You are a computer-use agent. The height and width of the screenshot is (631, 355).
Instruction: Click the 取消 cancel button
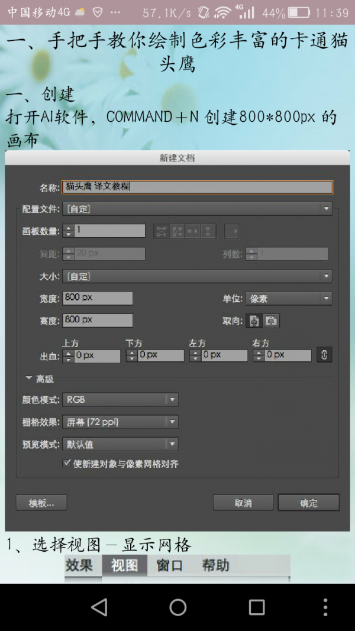[x=243, y=503]
